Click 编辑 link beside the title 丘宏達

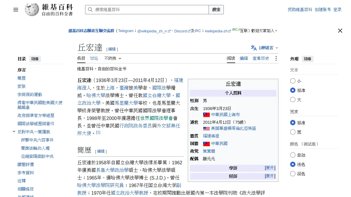(x=112, y=49)
